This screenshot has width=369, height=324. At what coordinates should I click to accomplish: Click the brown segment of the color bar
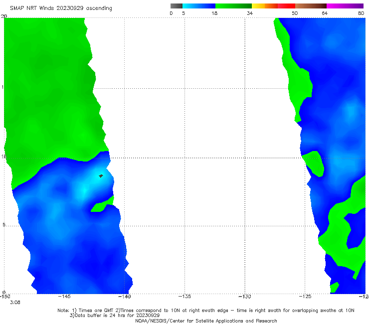[x=311, y=6]
